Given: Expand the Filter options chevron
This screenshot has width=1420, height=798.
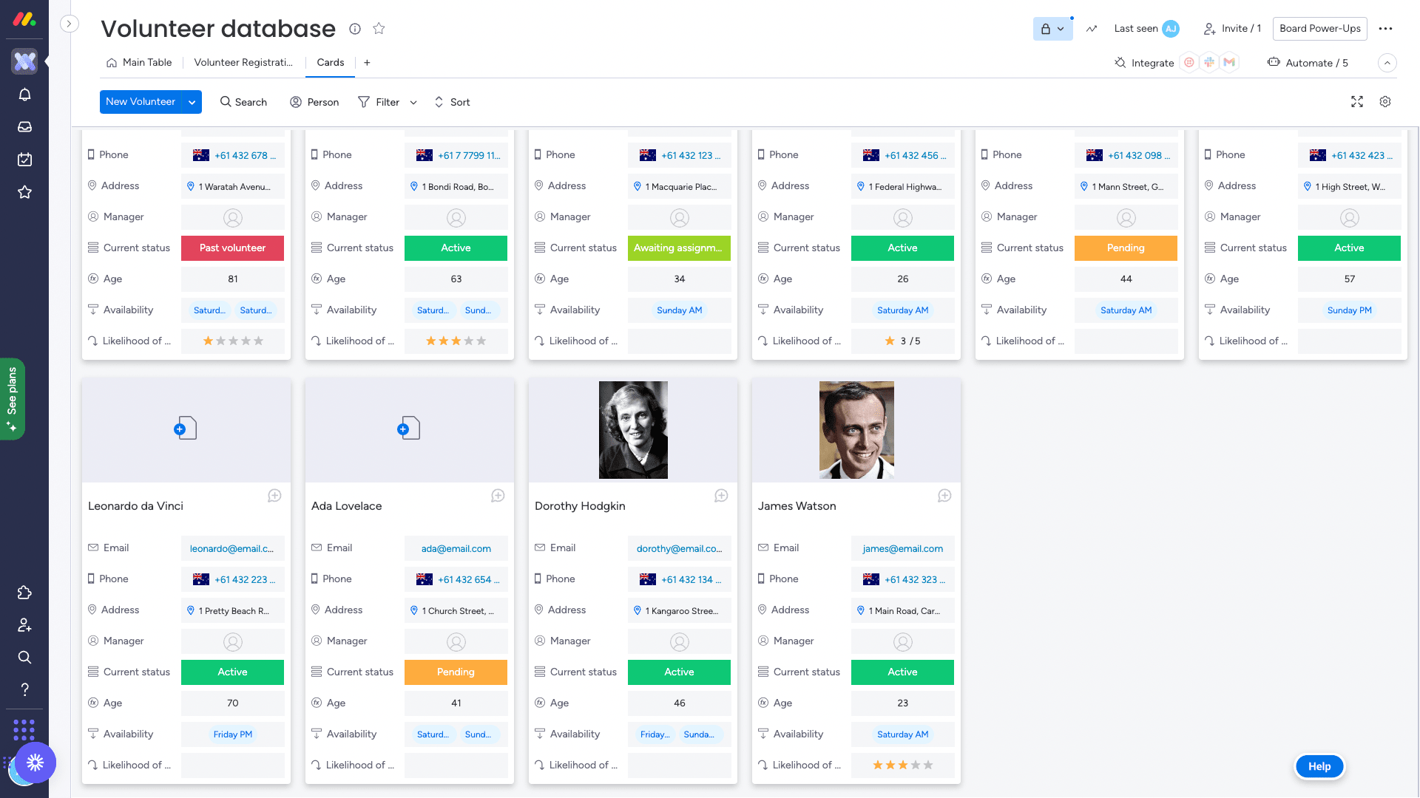Looking at the screenshot, I should coord(413,103).
